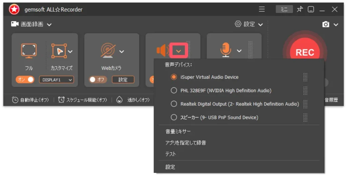This screenshot has height=181, width=347.
Task: Click the full screen capture icon
Action: (x=29, y=51)
